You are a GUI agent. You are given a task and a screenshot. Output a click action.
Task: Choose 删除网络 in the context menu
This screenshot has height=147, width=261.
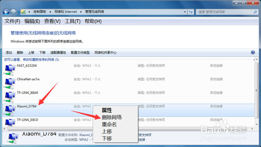(x=112, y=117)
